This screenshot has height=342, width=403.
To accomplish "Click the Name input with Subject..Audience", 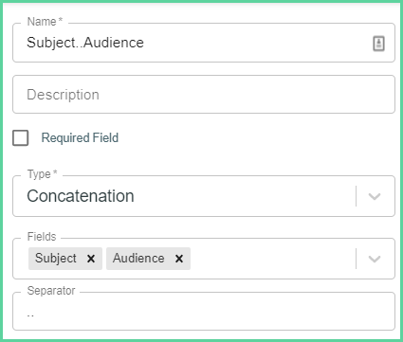I will pos(204,43).
